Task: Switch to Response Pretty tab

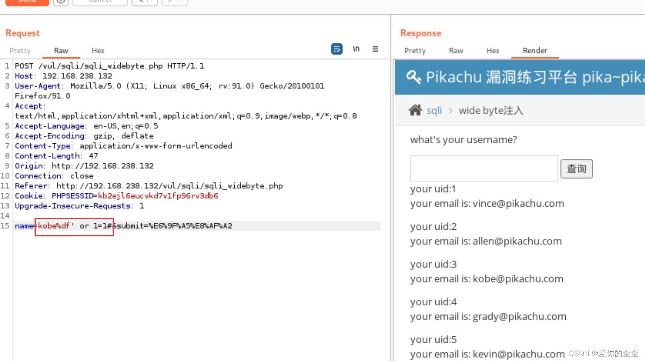Action: click(415, 51)
